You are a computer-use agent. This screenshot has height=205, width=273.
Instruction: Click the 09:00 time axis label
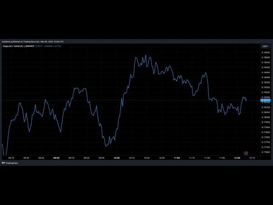point(56,158)
